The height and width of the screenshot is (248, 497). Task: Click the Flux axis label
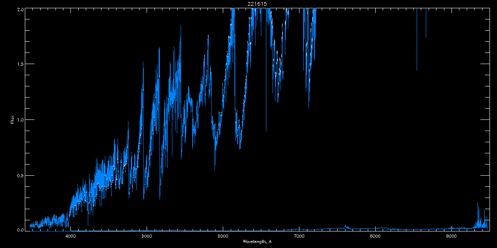click(12, 119)
